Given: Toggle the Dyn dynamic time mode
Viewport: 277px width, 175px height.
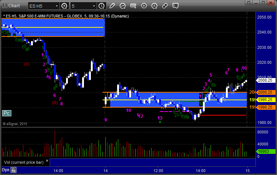Looking at the screenshot, I should coord(5,170).
